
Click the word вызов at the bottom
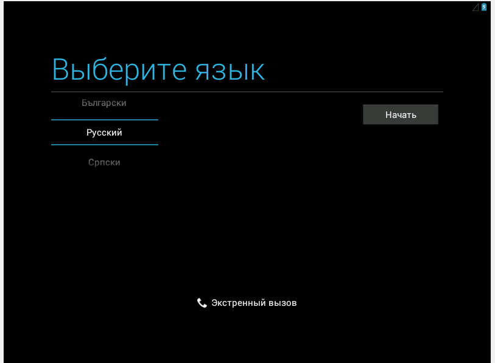283,303
